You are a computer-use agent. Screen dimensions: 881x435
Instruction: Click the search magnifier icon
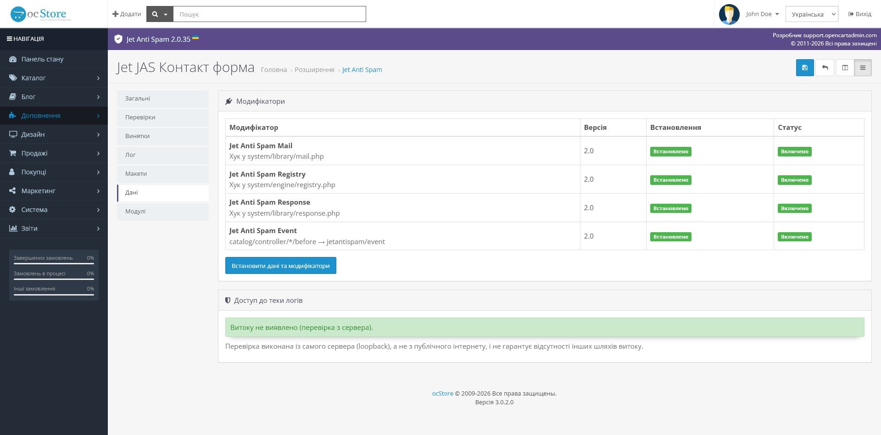(x=155, y=14)
